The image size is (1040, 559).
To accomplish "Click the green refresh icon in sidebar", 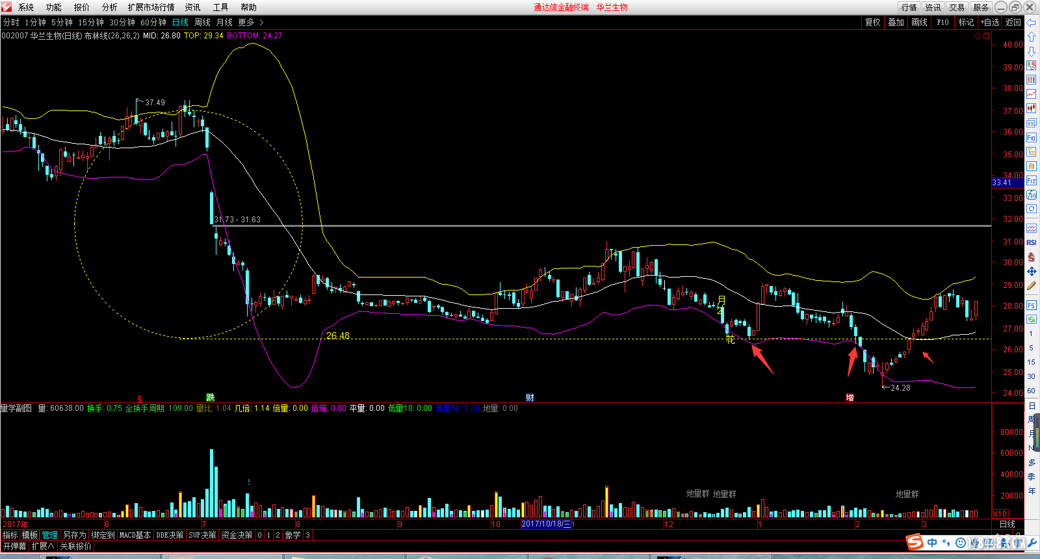I will 1032,319.
